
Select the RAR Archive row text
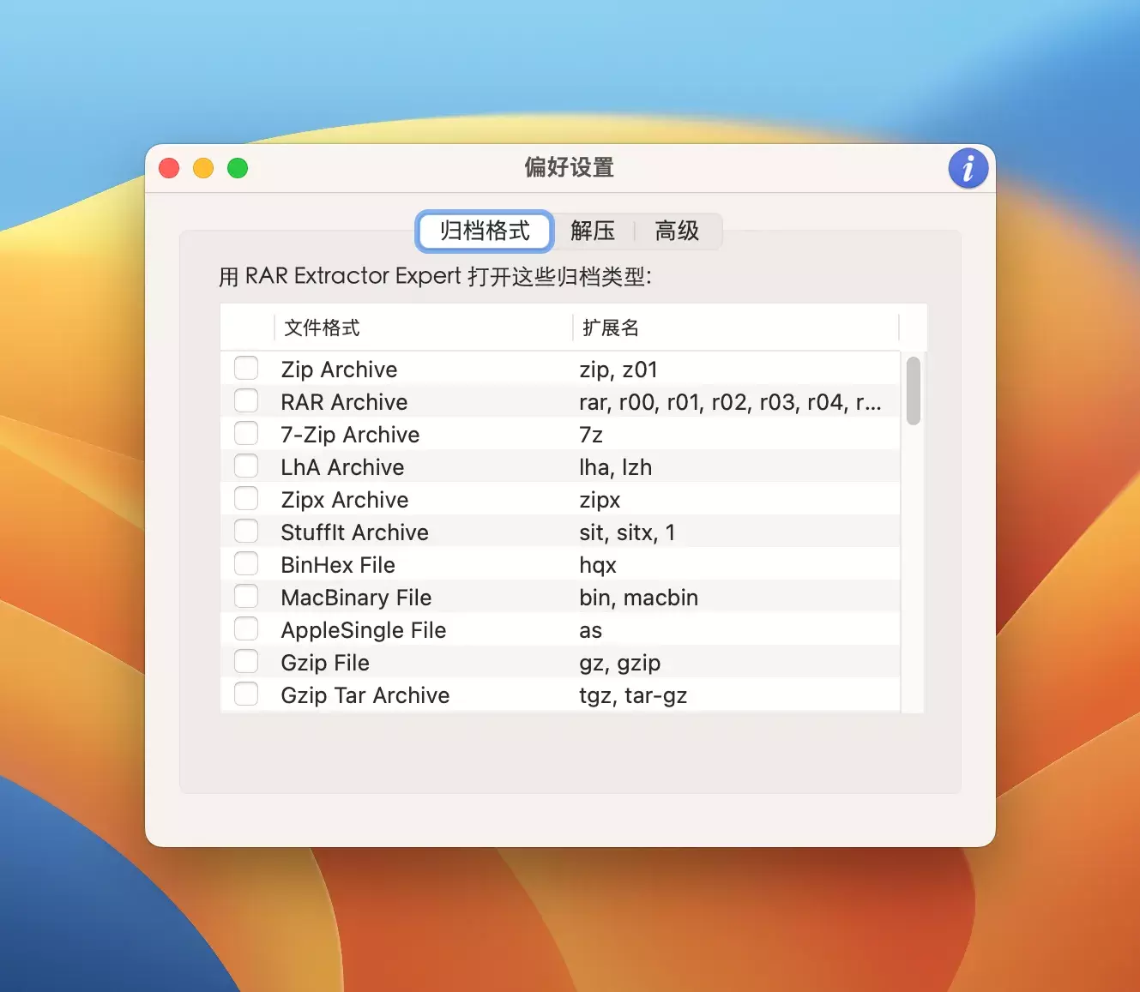(344, 402)
